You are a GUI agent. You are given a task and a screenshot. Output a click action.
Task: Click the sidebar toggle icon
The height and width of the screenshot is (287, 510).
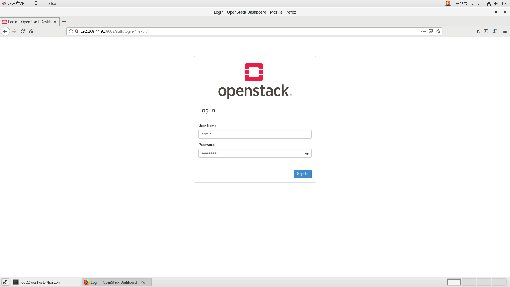point(486,31)
